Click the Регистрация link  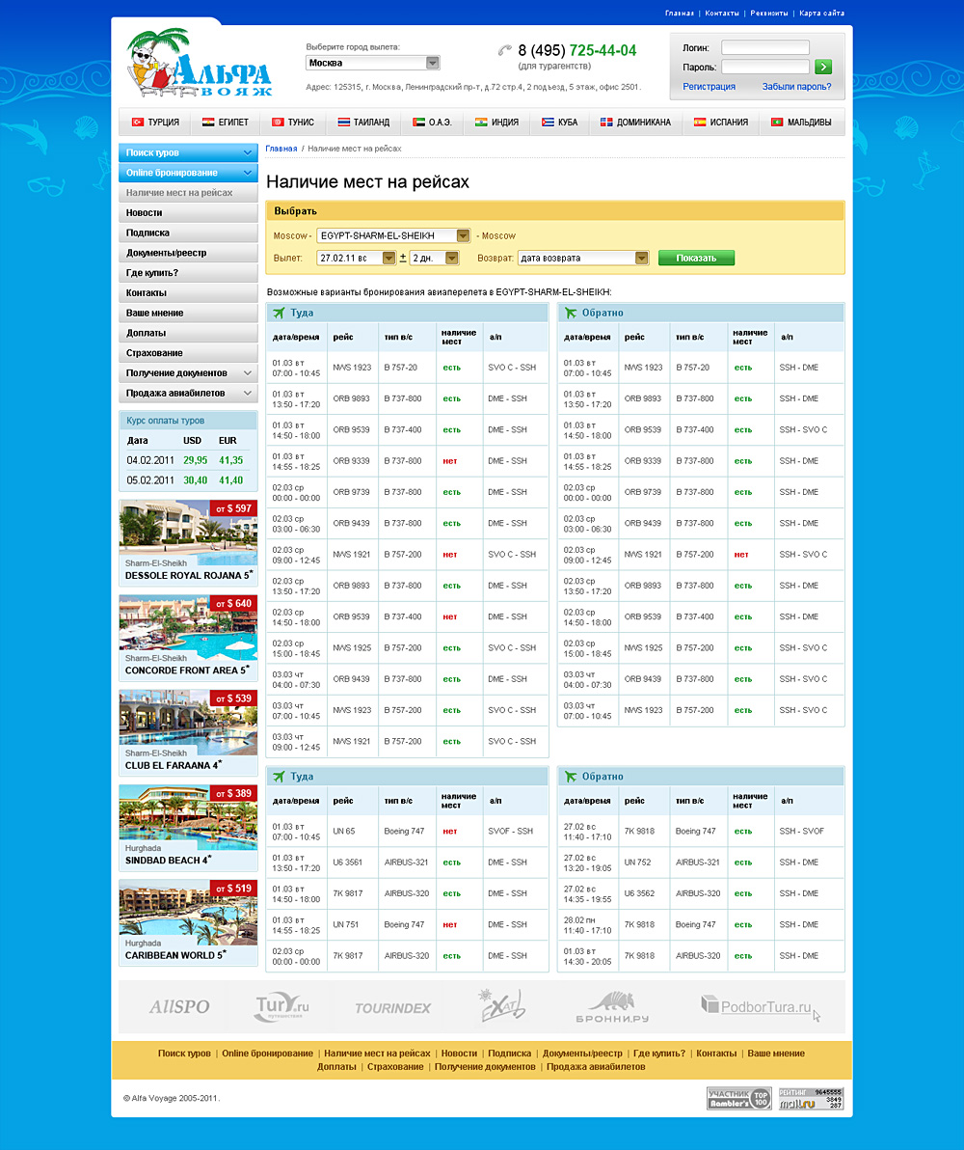pyautogui.click(x=709, y=87)
